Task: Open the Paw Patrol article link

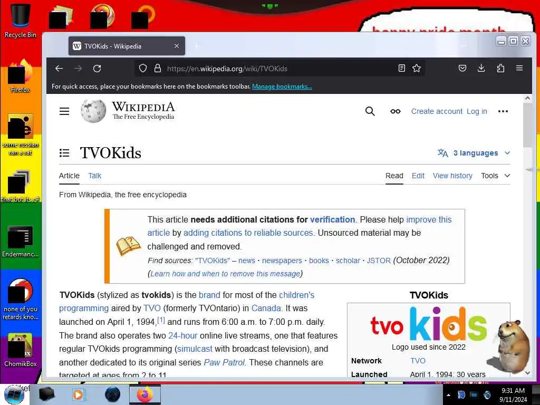Action: tap(224, 362)
